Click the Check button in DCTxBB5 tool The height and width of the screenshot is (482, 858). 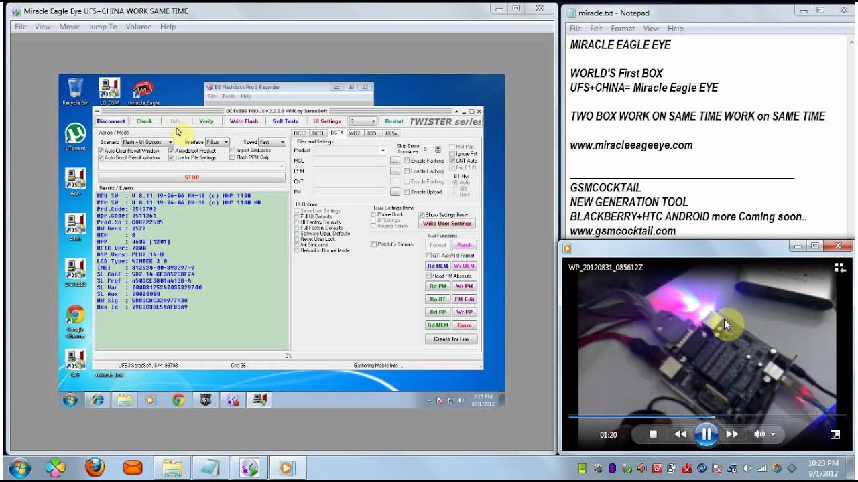(145, 121)
